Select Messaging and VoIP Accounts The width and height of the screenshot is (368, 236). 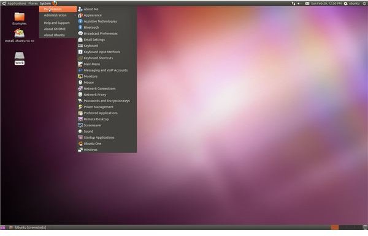tap(107, 70)
